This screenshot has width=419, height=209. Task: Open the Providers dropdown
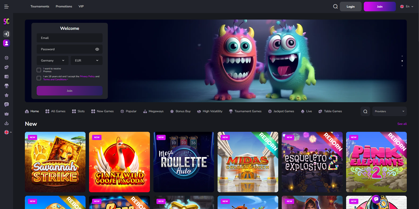pos(389,111)
